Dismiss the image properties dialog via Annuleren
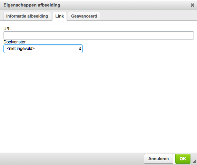Image resolution: width=197 pixels, height=165 pixels. [x=158, y=159]
